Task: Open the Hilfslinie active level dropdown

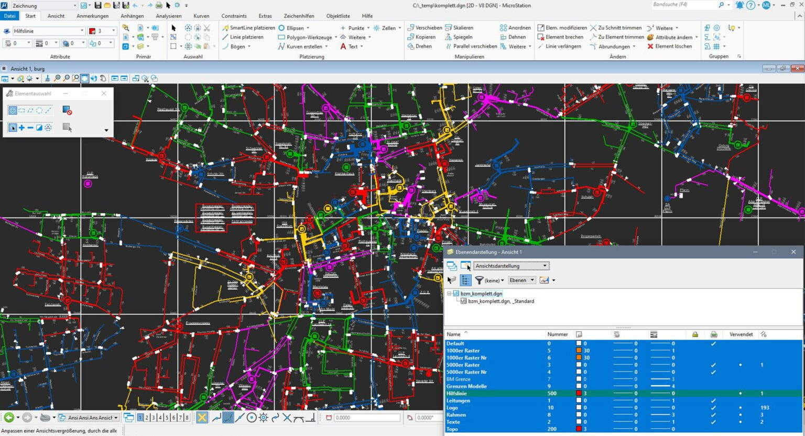Action: click(x=82, y=31)
